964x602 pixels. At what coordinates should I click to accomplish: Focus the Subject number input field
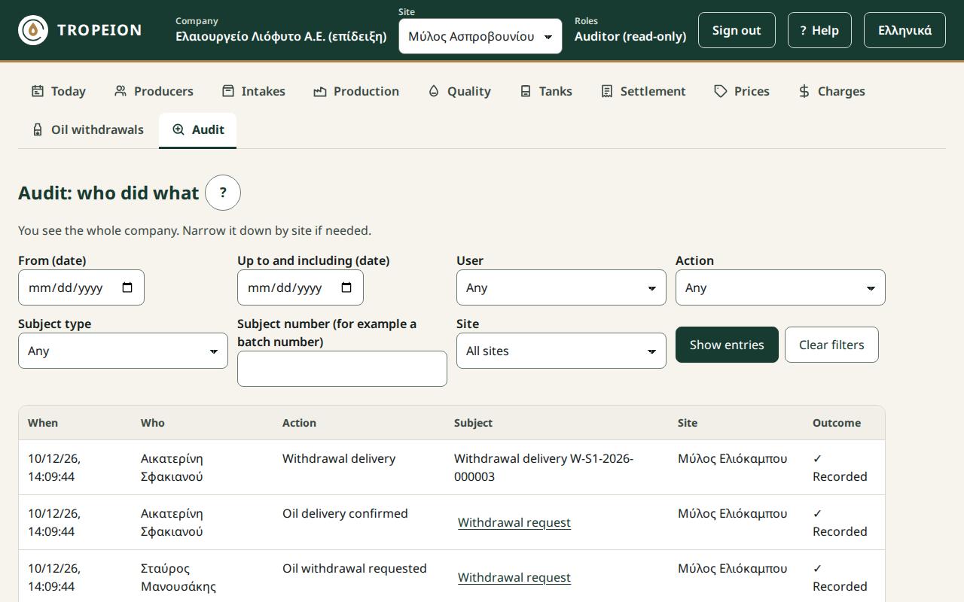click(342, 369)
